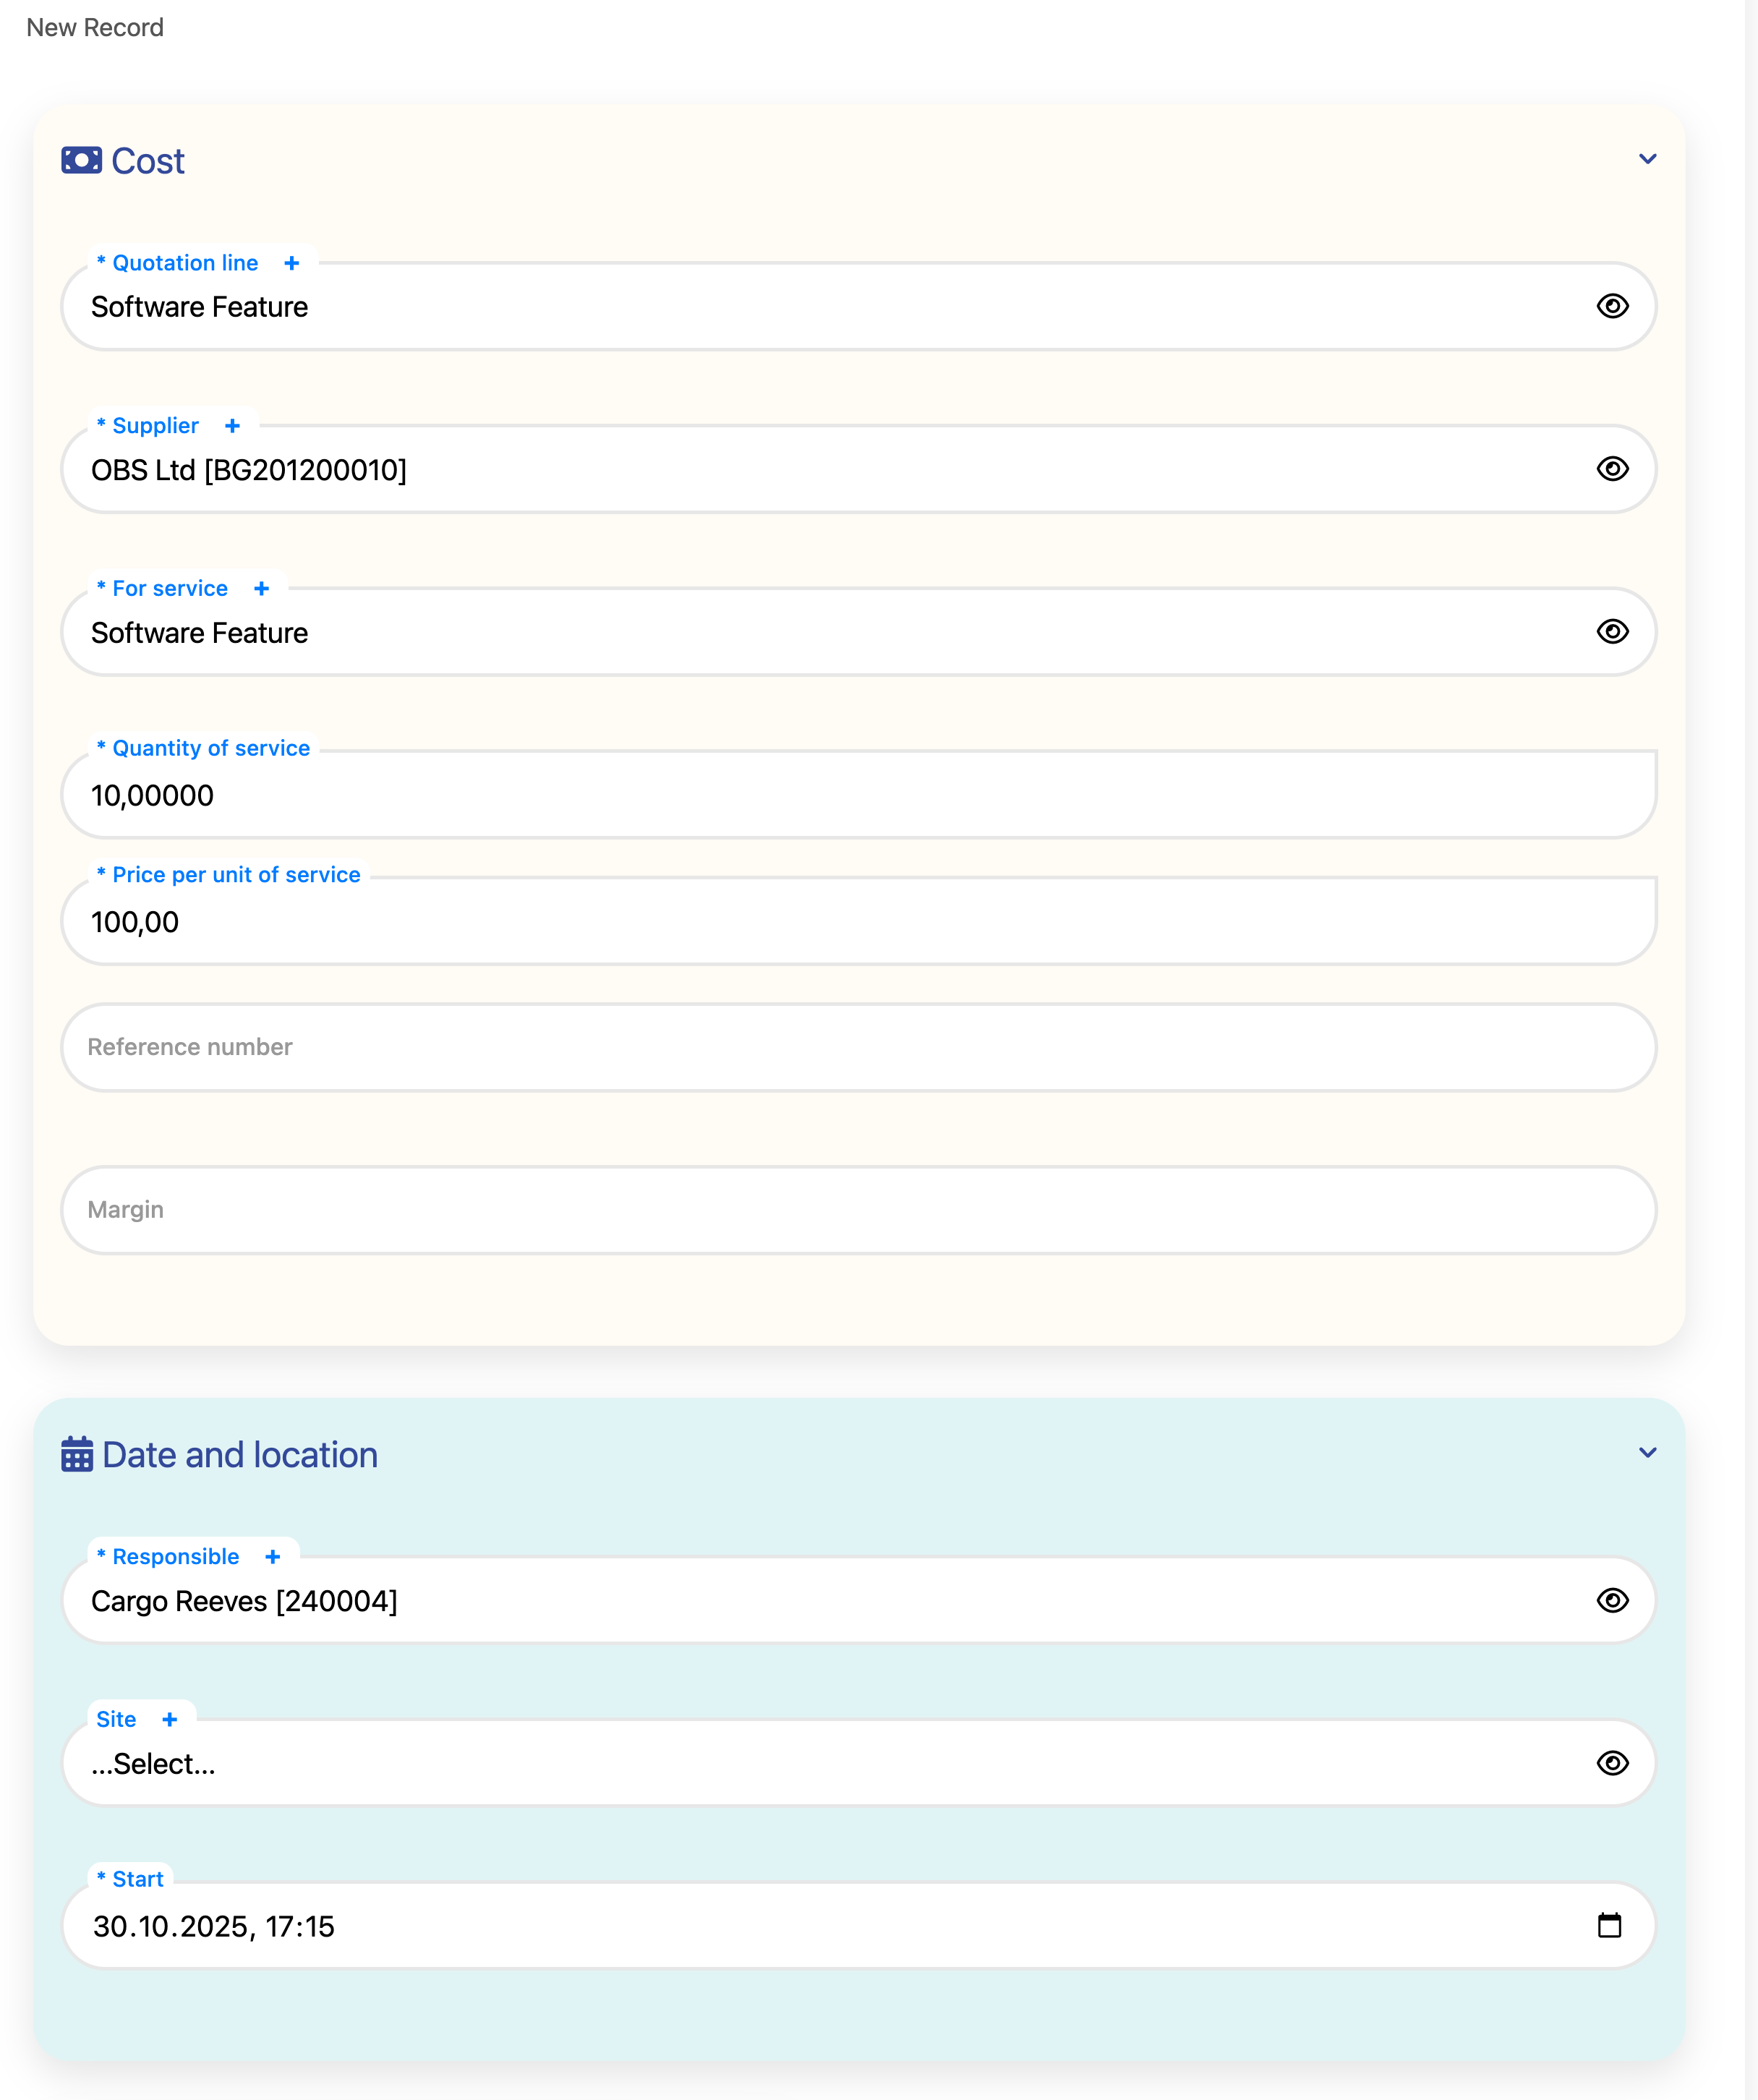Click the Date and location calendar icon
1758x2100 pixels.
coord(77,1454)
